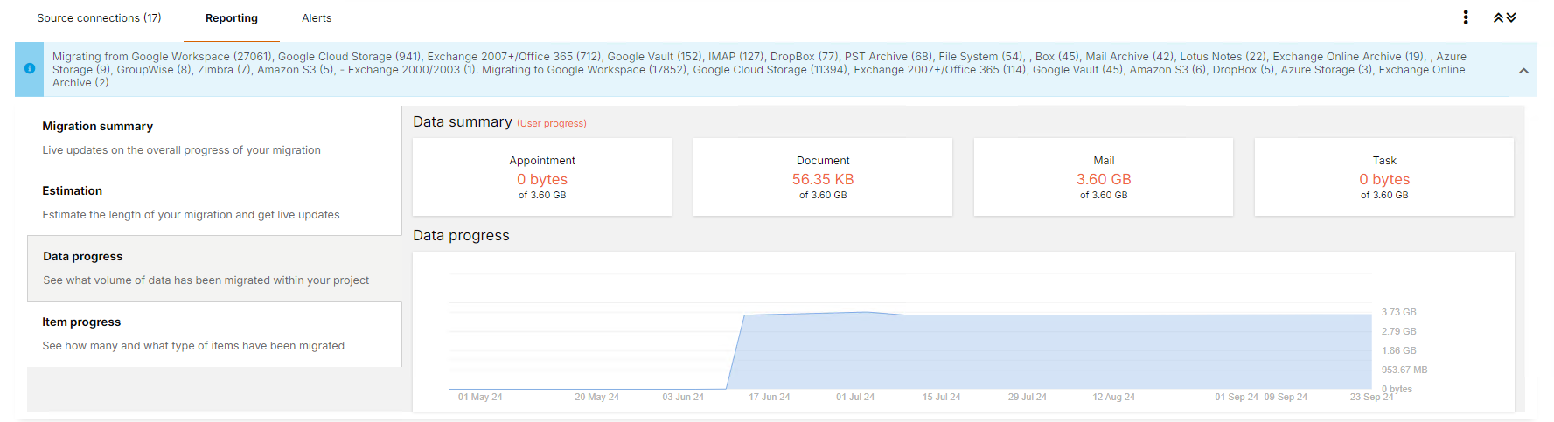
Task: Click the 'Data progress' chart heading
Action: tap(461, 235)
